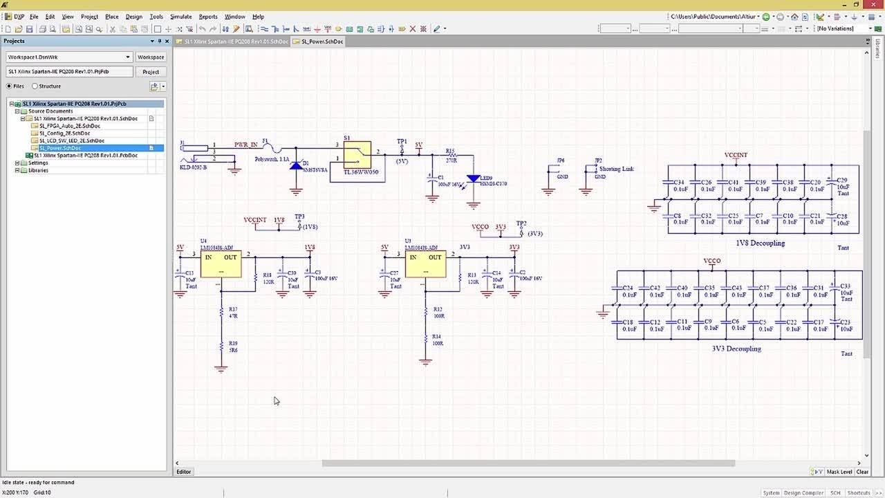The image size is (885, 498).
Task: Open the Design menu
Action: point(133,17)
